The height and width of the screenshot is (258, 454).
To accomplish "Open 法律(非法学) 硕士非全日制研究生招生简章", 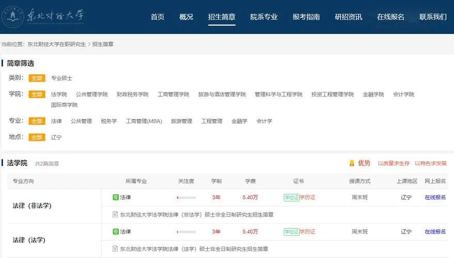I will point(197,214).
